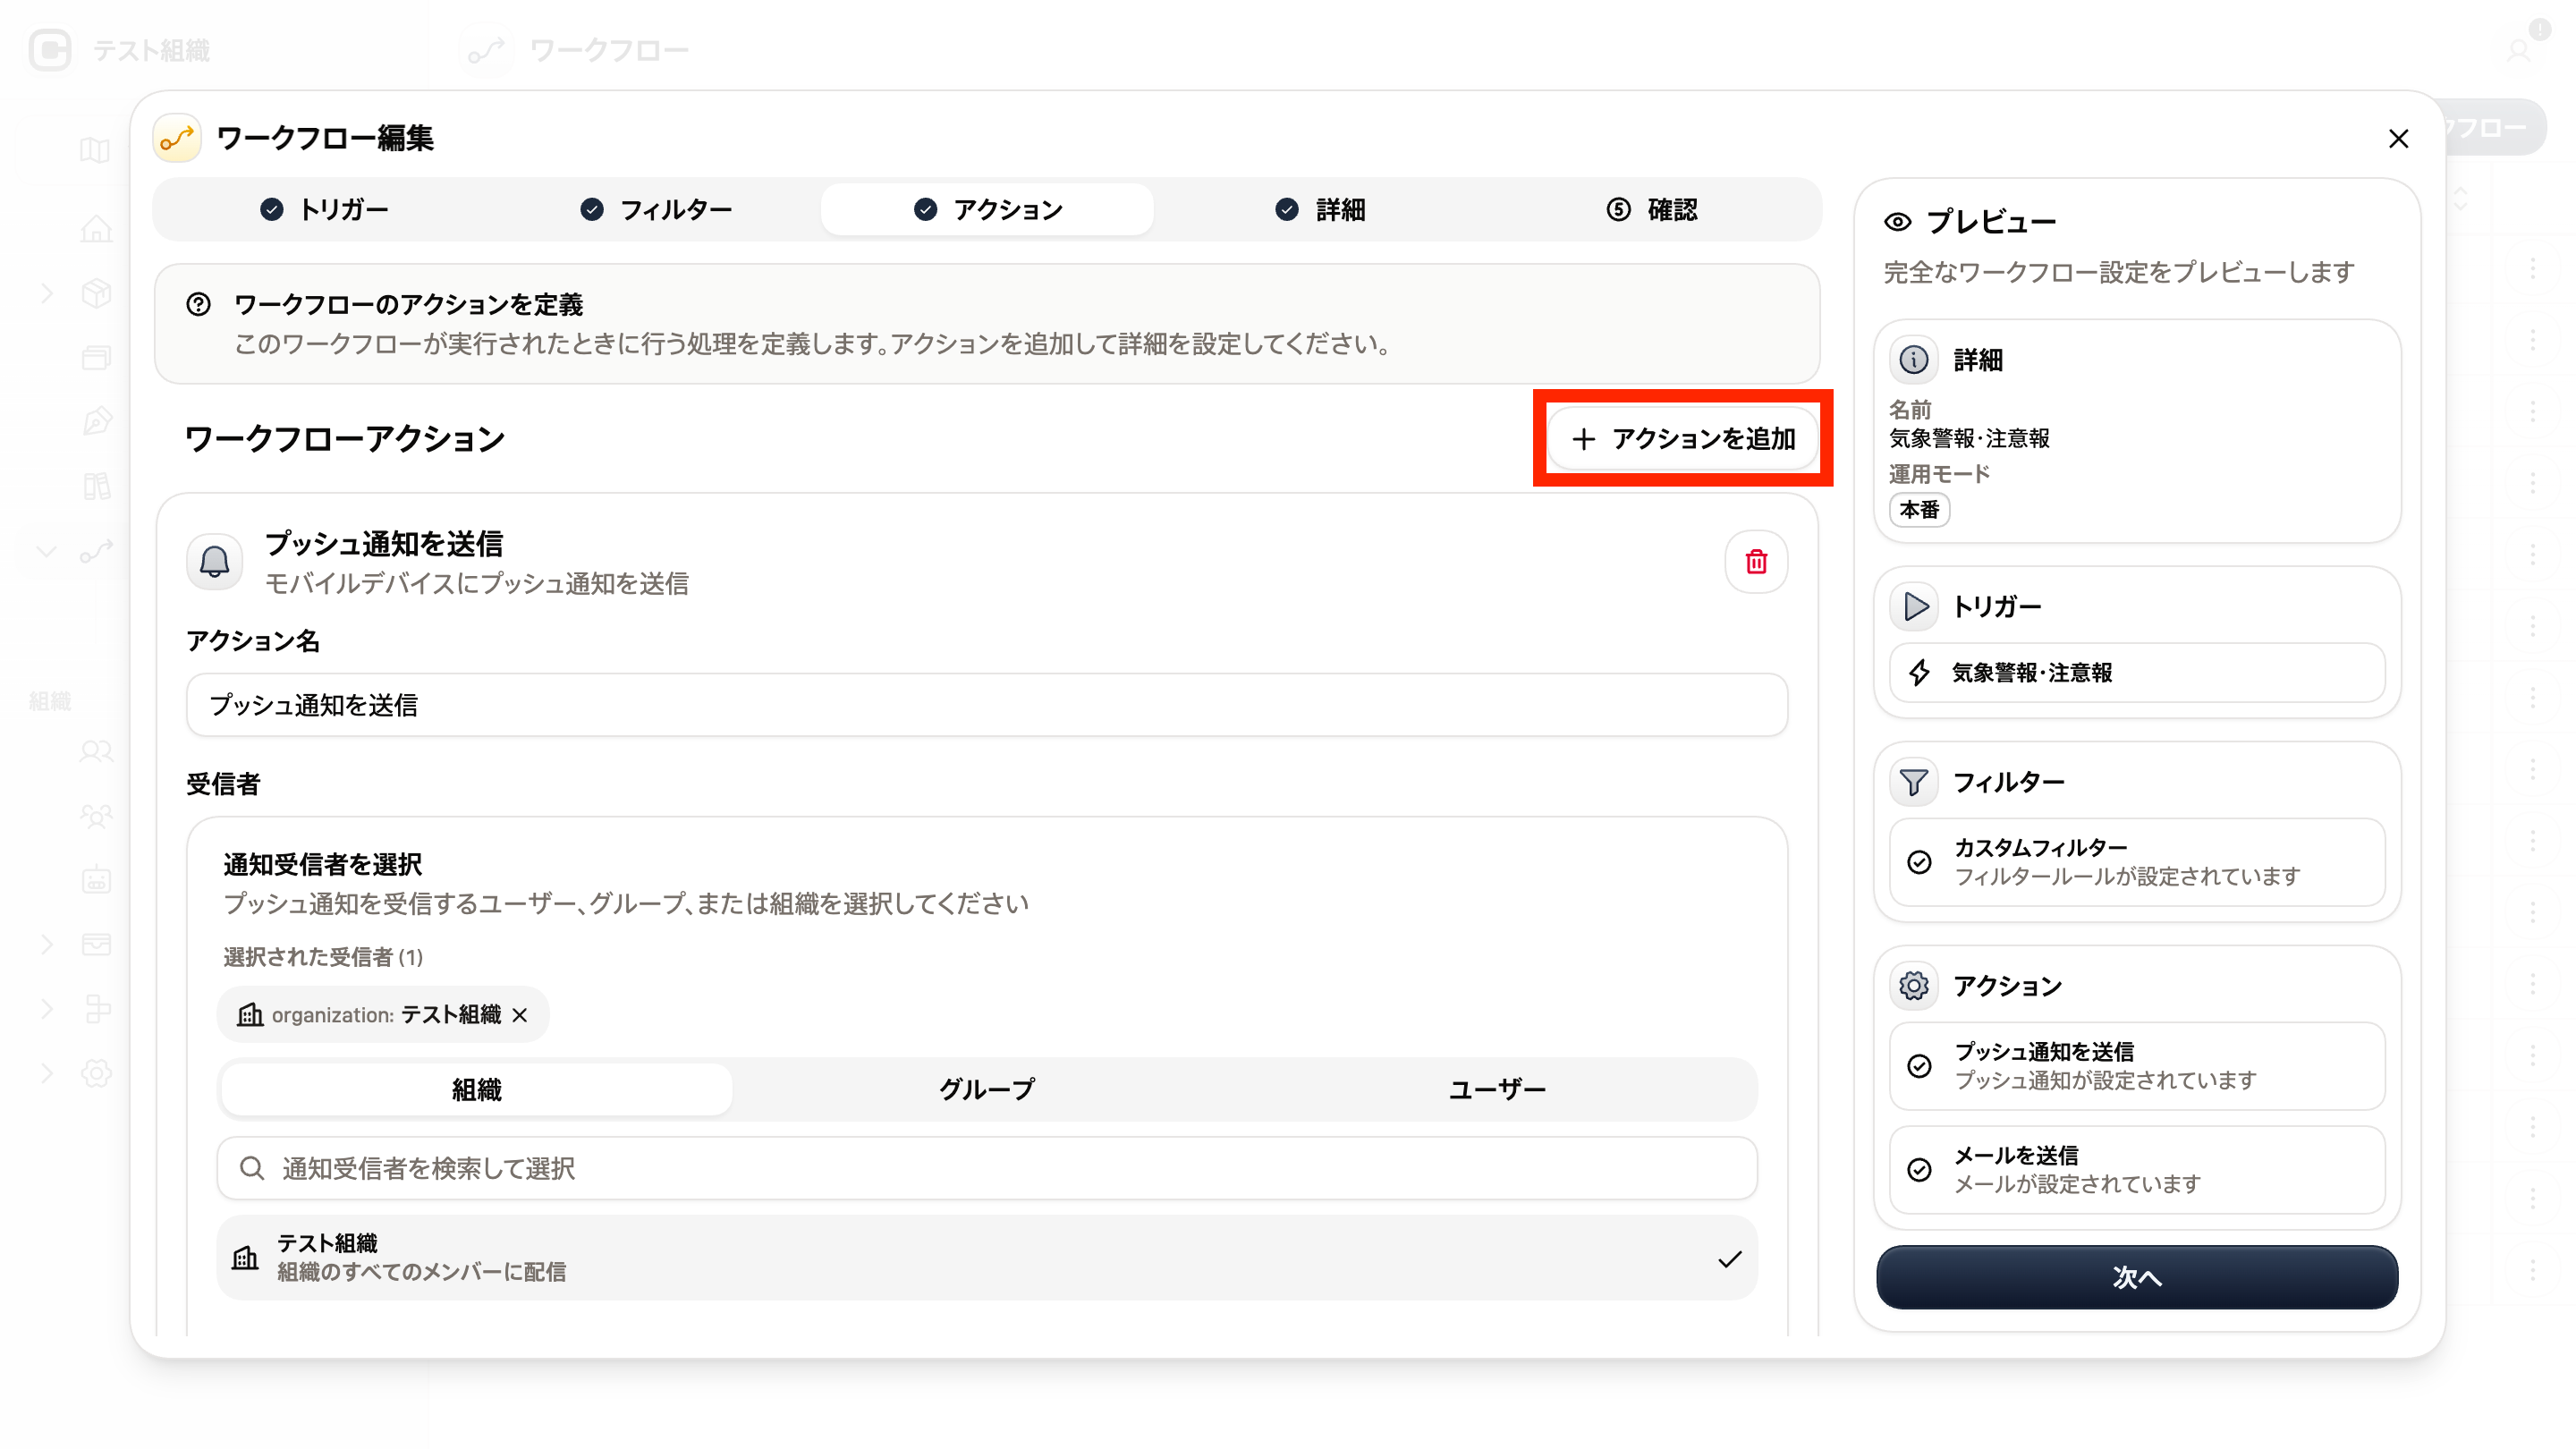The width and height of the screenshot is (2576, 1449).
Task: Click the search icon in the recipient search field
Action: (x=252, y=1168)
